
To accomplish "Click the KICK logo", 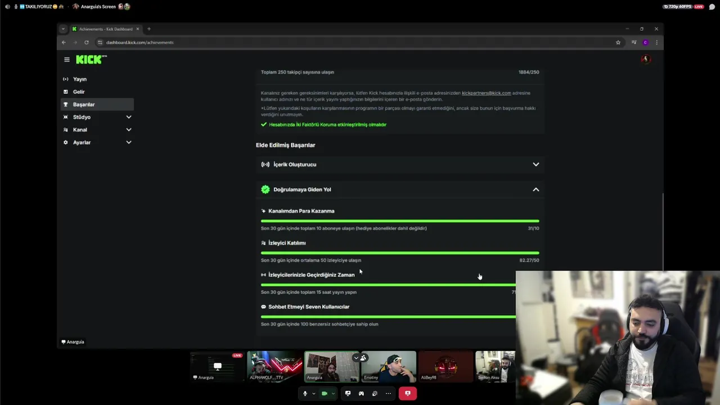I will click(91, 60).
